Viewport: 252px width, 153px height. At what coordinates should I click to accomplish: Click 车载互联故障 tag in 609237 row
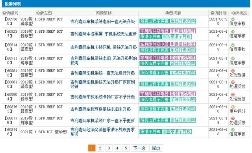(x=183, y=31)
